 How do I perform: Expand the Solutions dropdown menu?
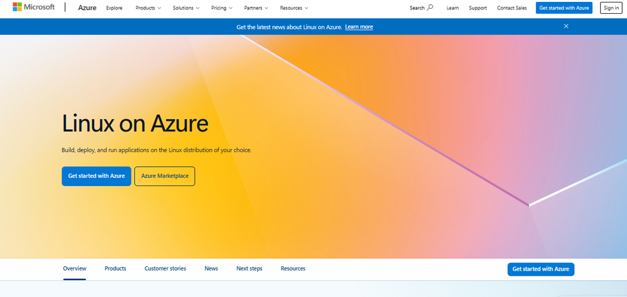tap(186, 8)
